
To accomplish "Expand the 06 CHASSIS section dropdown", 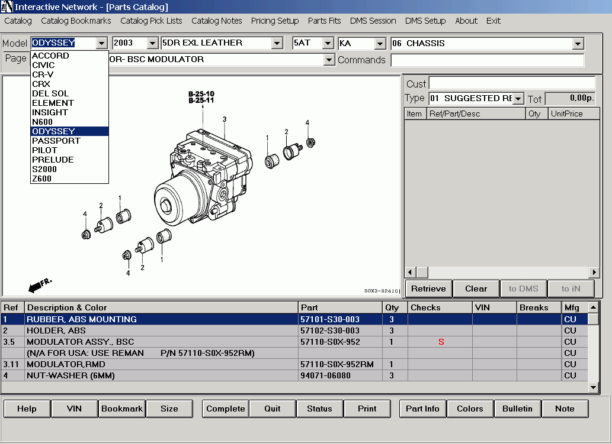I will (x=578, y=43).
